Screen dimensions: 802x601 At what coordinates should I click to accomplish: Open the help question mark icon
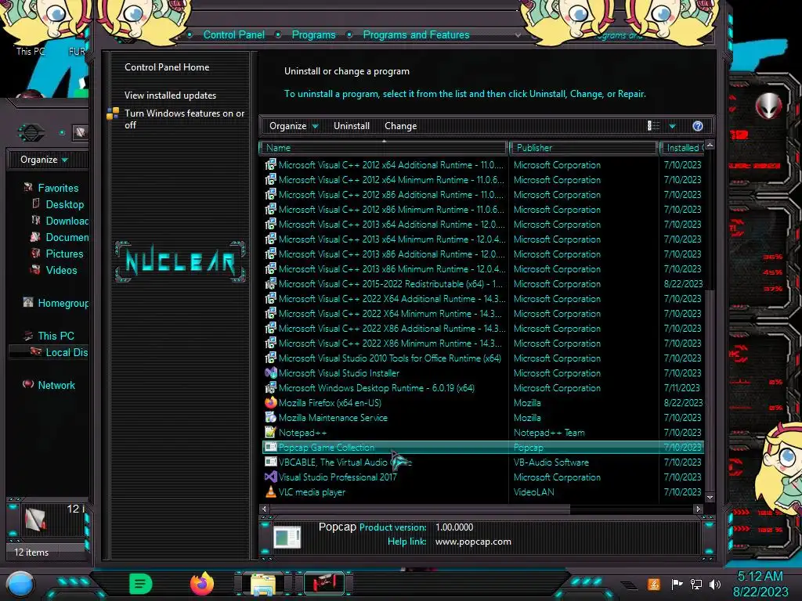pyautogui.click(x=698, y=126)
